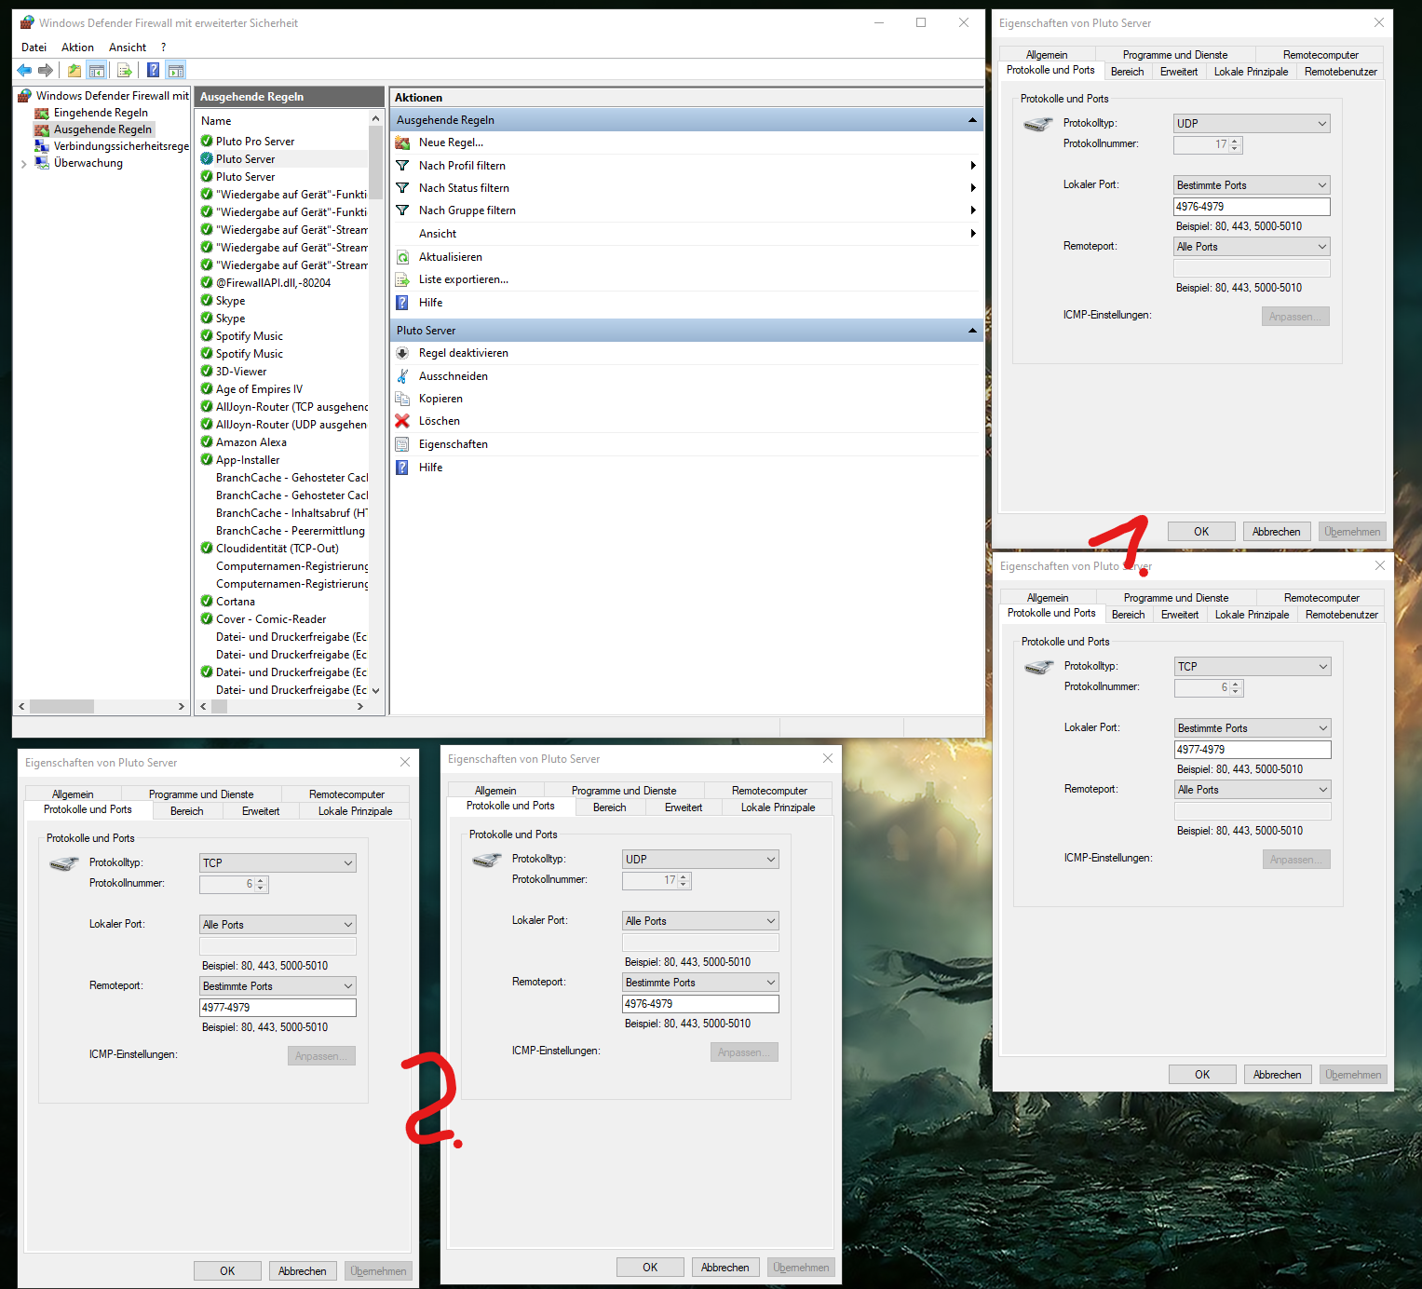Click Nach Gruppe filtern funnel icon

tap(402, 210)
